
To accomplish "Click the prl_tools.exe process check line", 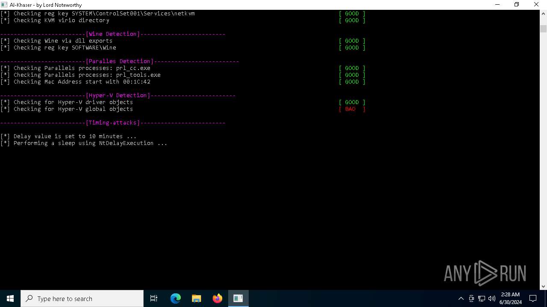I will (x=80, y=75).
